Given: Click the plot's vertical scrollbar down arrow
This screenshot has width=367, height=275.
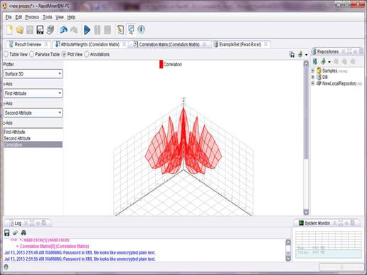Looking at the screenshot, I should click(x=306, y=212).
